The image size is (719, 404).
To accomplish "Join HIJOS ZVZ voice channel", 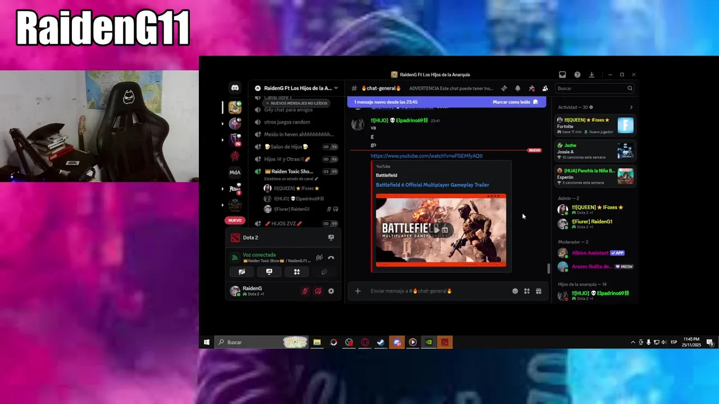I will tap(296, 223).
